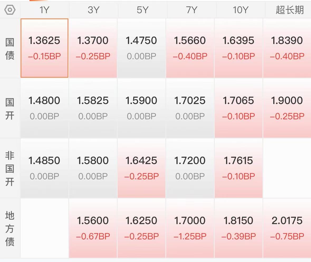
Task: Click the hexagon settings icon
Action: pos(10,10)
